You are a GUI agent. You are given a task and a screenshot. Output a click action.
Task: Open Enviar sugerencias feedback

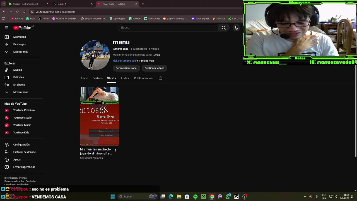(x=24, y=167)
